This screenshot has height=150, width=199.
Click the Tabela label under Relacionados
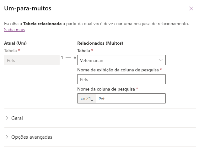[83, 51]
